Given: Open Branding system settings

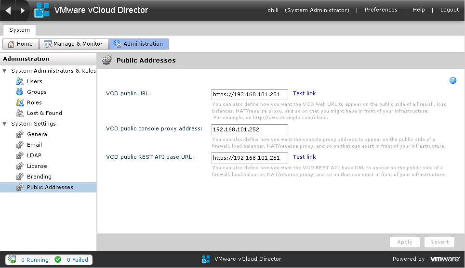Looking at the screenshot, I should pyautogui.click(x=39, y=177).
